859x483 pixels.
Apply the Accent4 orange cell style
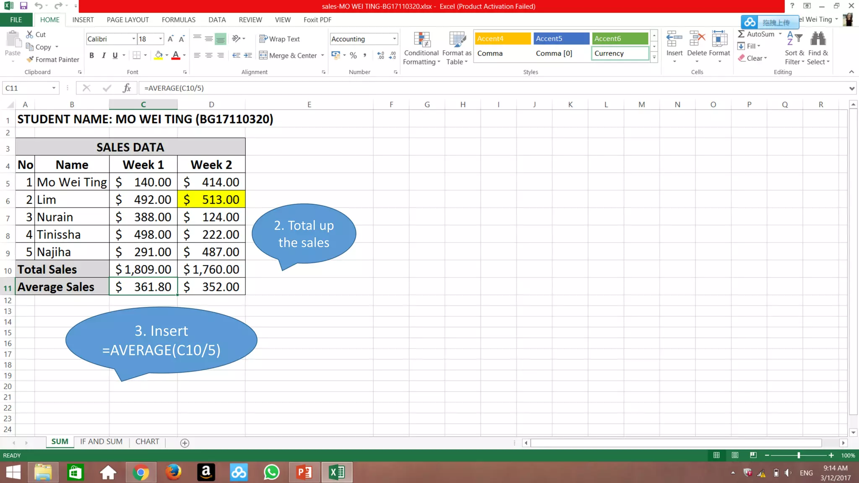point(502,39)
